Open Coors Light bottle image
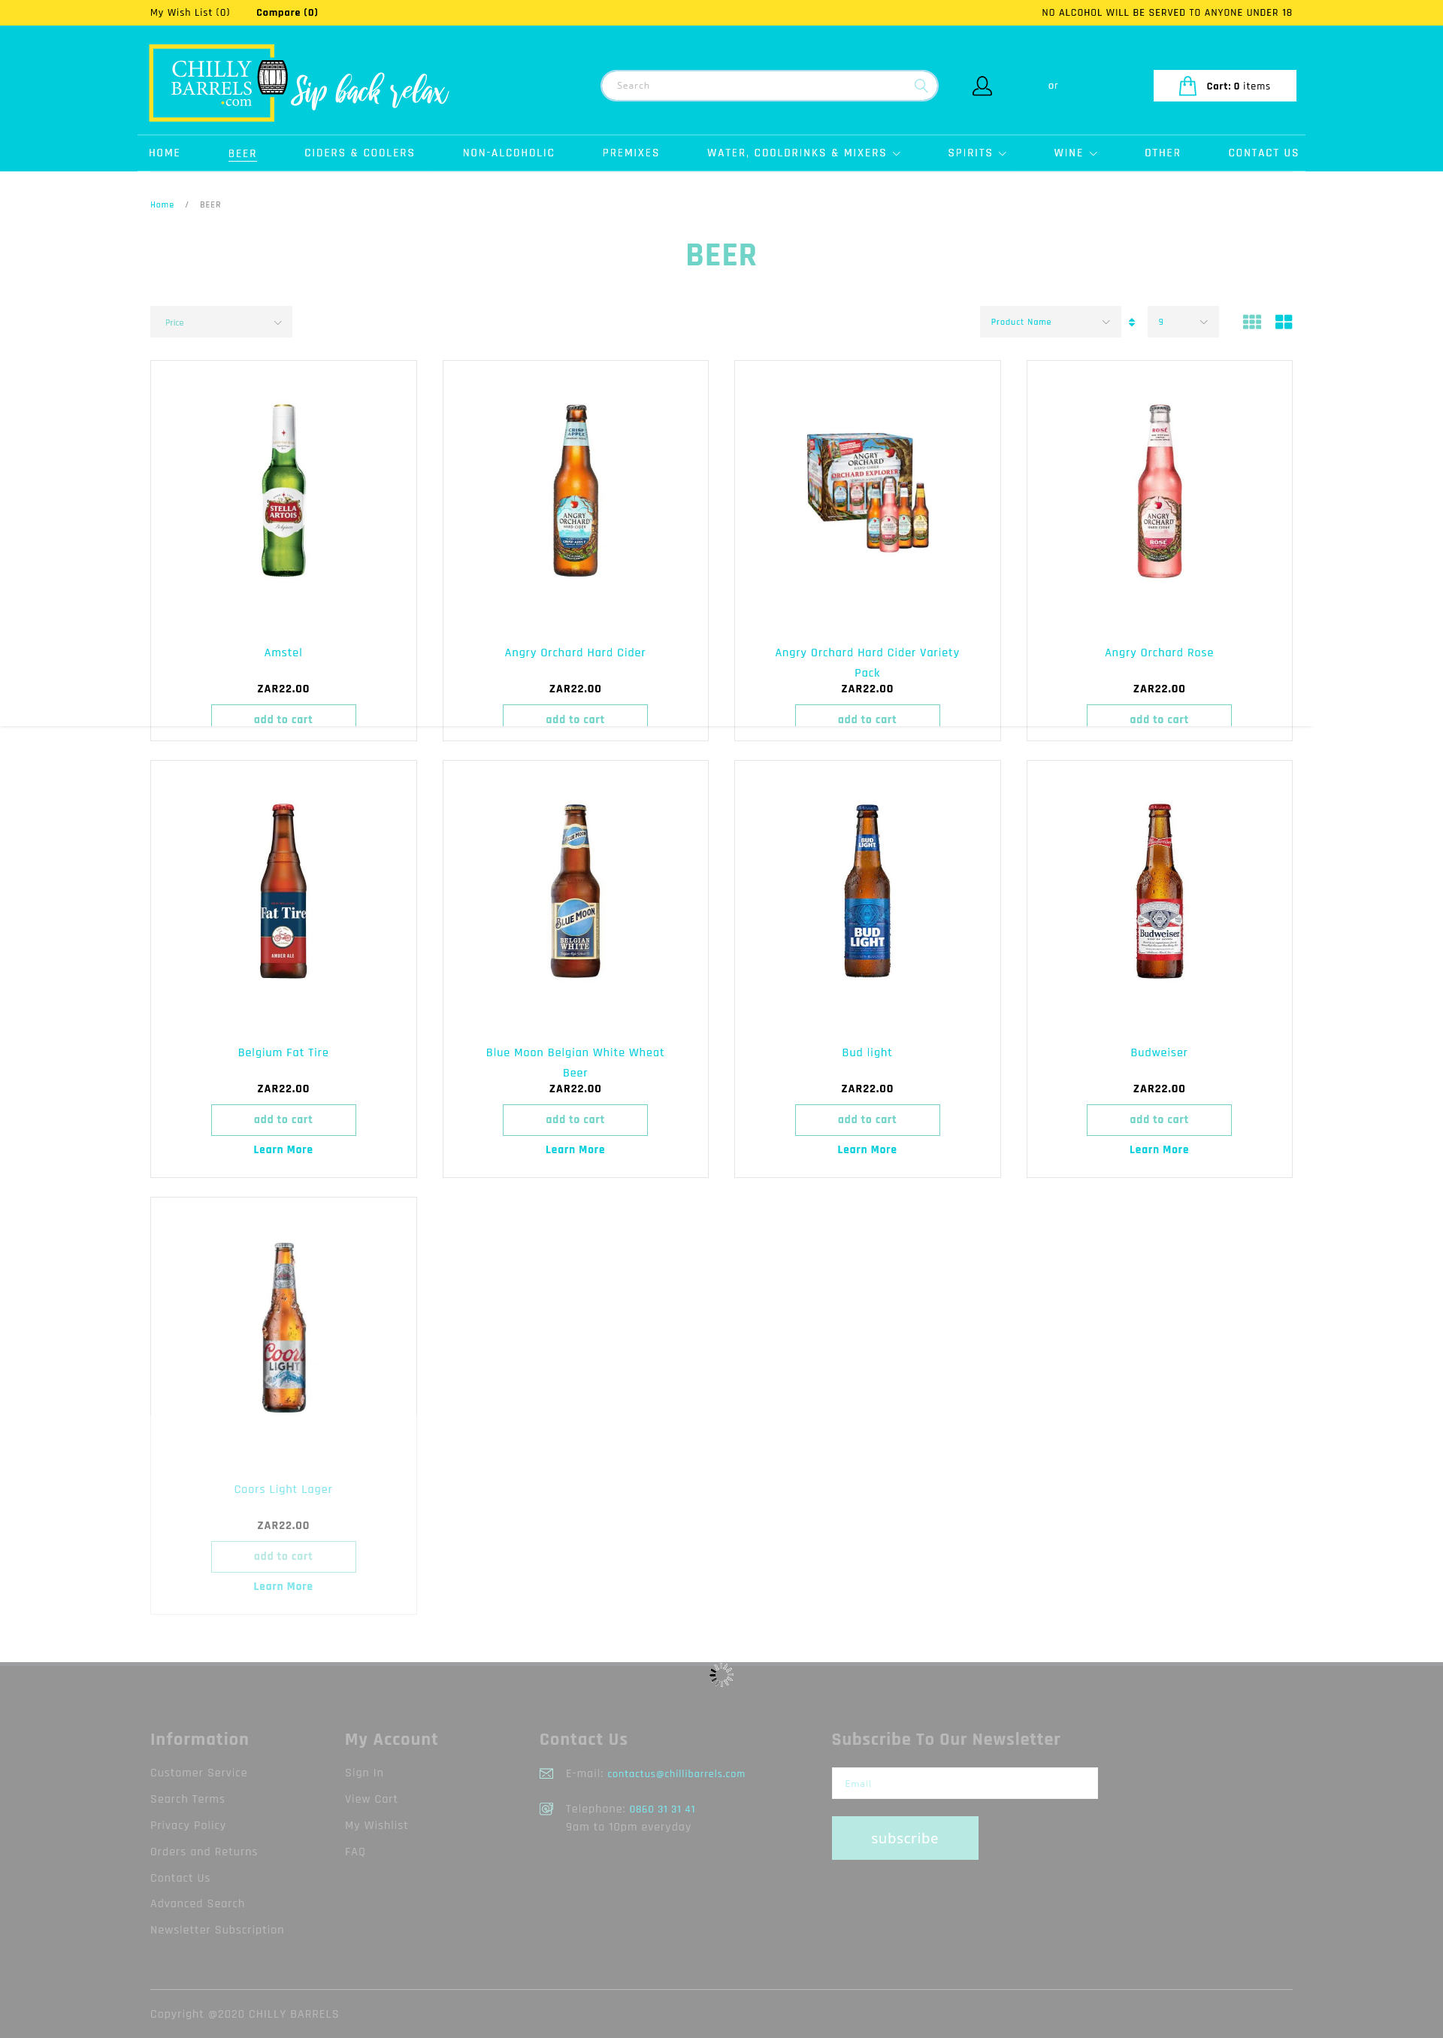The width and height of the screenshot is (1443, 2038). coord(283,1327)
